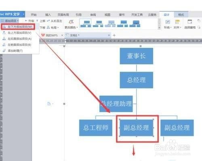
Task: Switch to the 视图 tab
Action: (107, 15)
